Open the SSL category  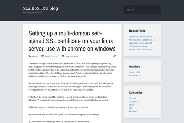tap(131, 108)
